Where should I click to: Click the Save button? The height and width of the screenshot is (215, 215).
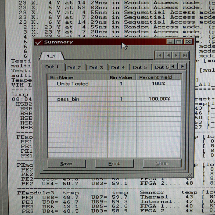67,164
